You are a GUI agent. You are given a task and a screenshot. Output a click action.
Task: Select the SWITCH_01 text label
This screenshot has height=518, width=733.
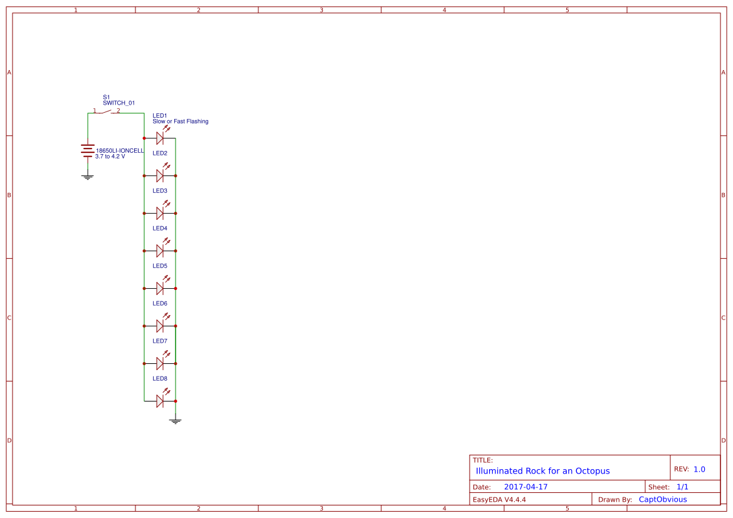coord(119,103)
